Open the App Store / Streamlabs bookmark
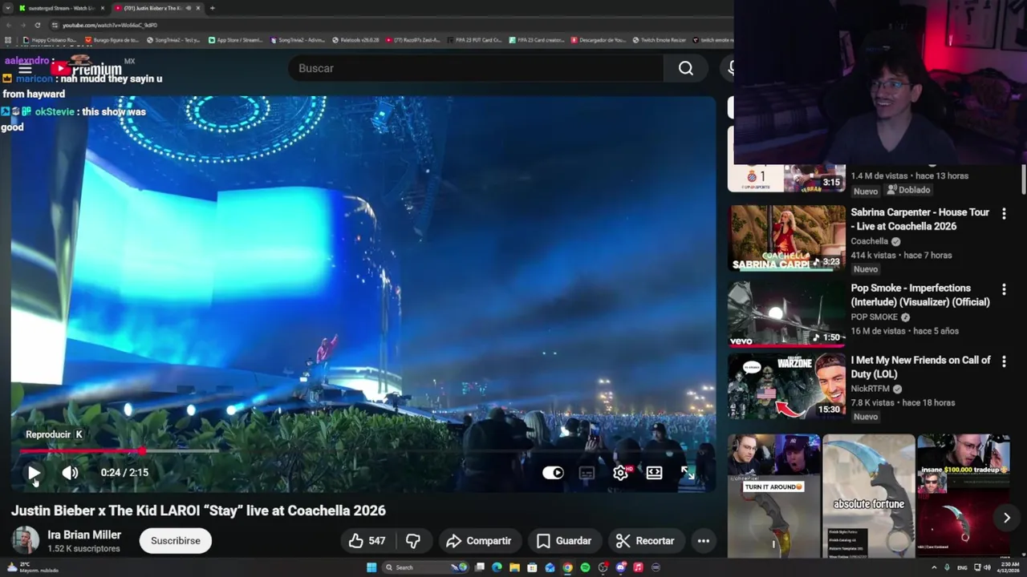 [x=235, y=39]
